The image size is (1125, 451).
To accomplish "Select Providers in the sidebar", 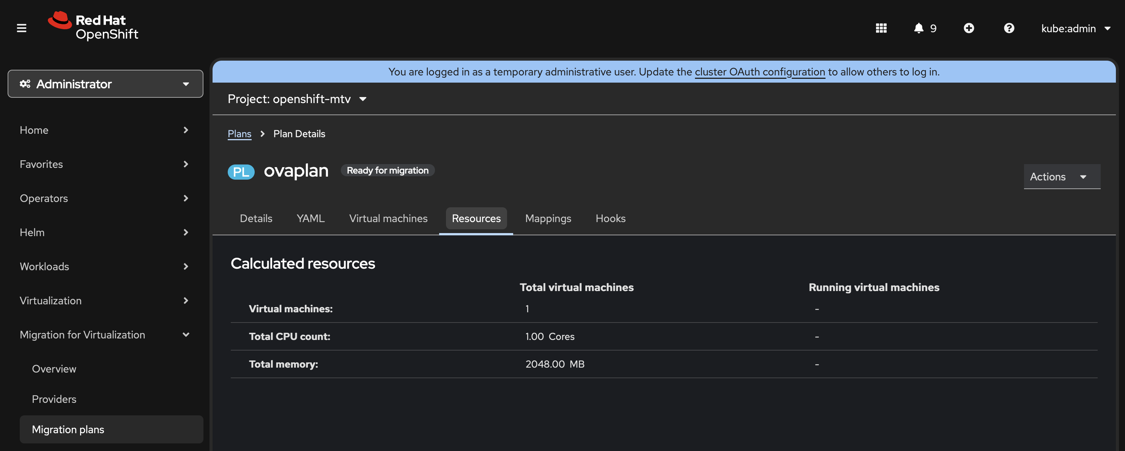I will pos(54,399).
